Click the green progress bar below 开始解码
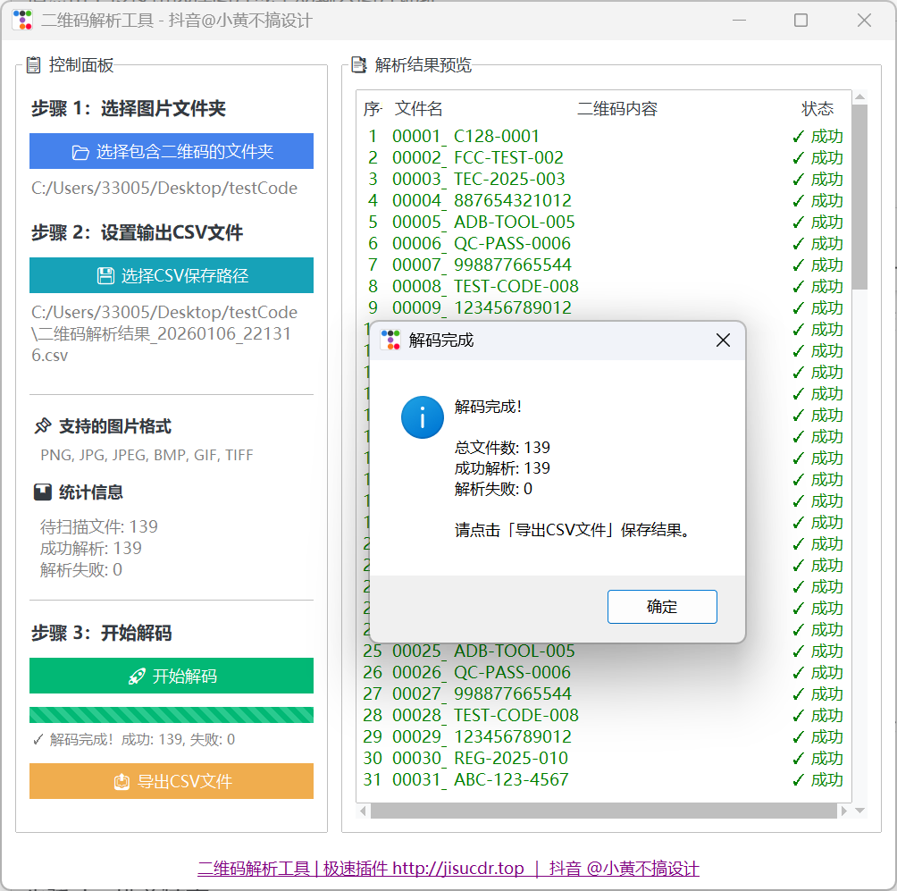Image resolution: width=897 pixels, height=891 pixels. [172, 714]
